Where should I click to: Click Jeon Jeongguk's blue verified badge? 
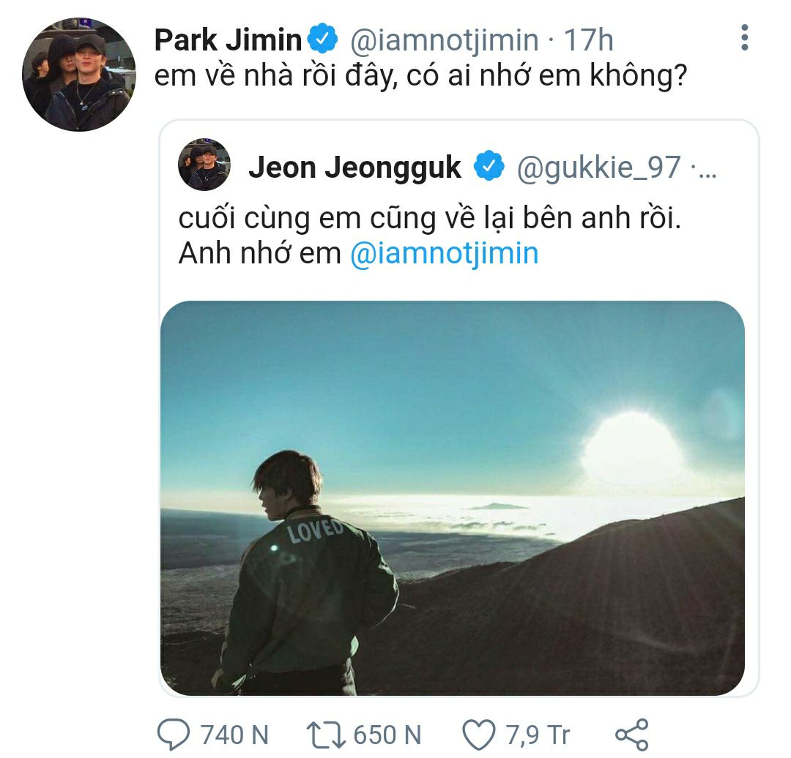click(x=489, y=168)
